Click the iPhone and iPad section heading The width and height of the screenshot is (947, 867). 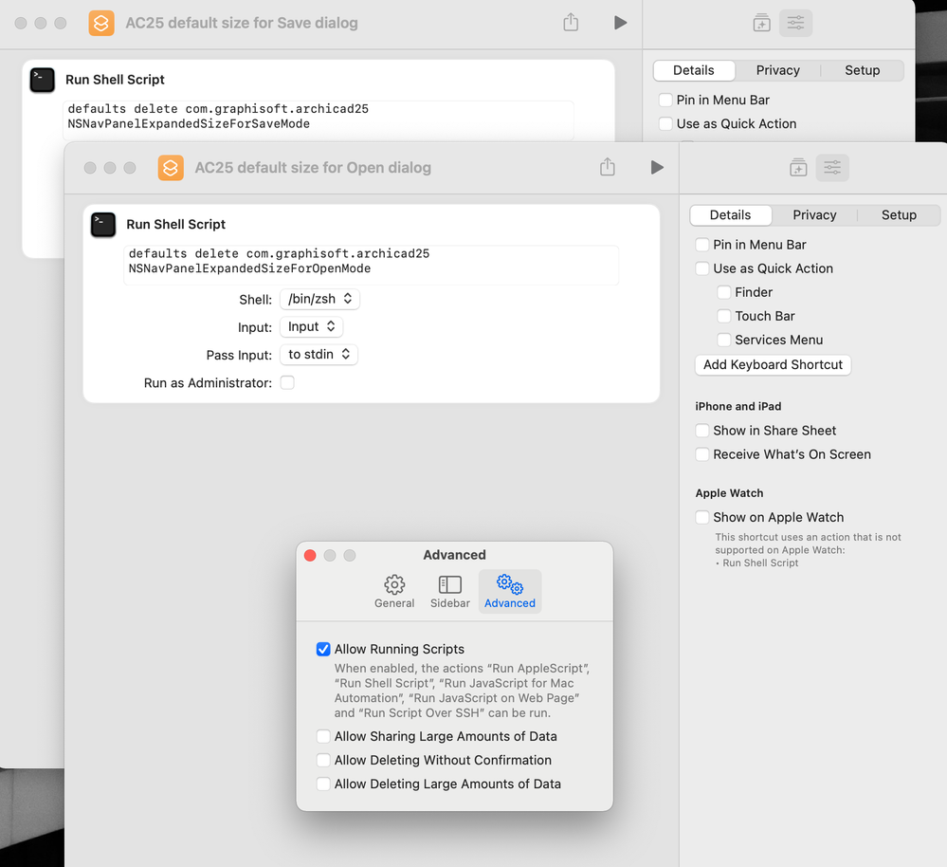click(738, 407)
